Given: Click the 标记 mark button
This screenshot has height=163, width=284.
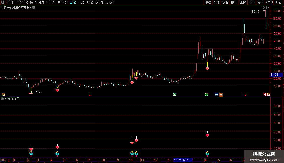Looking at the screenshot, I should click(x=260, y=2).
